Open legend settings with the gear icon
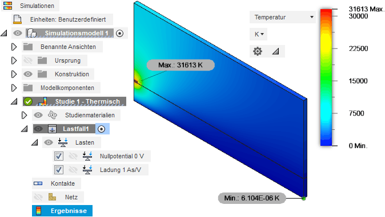385x217 pixels. 258,51
